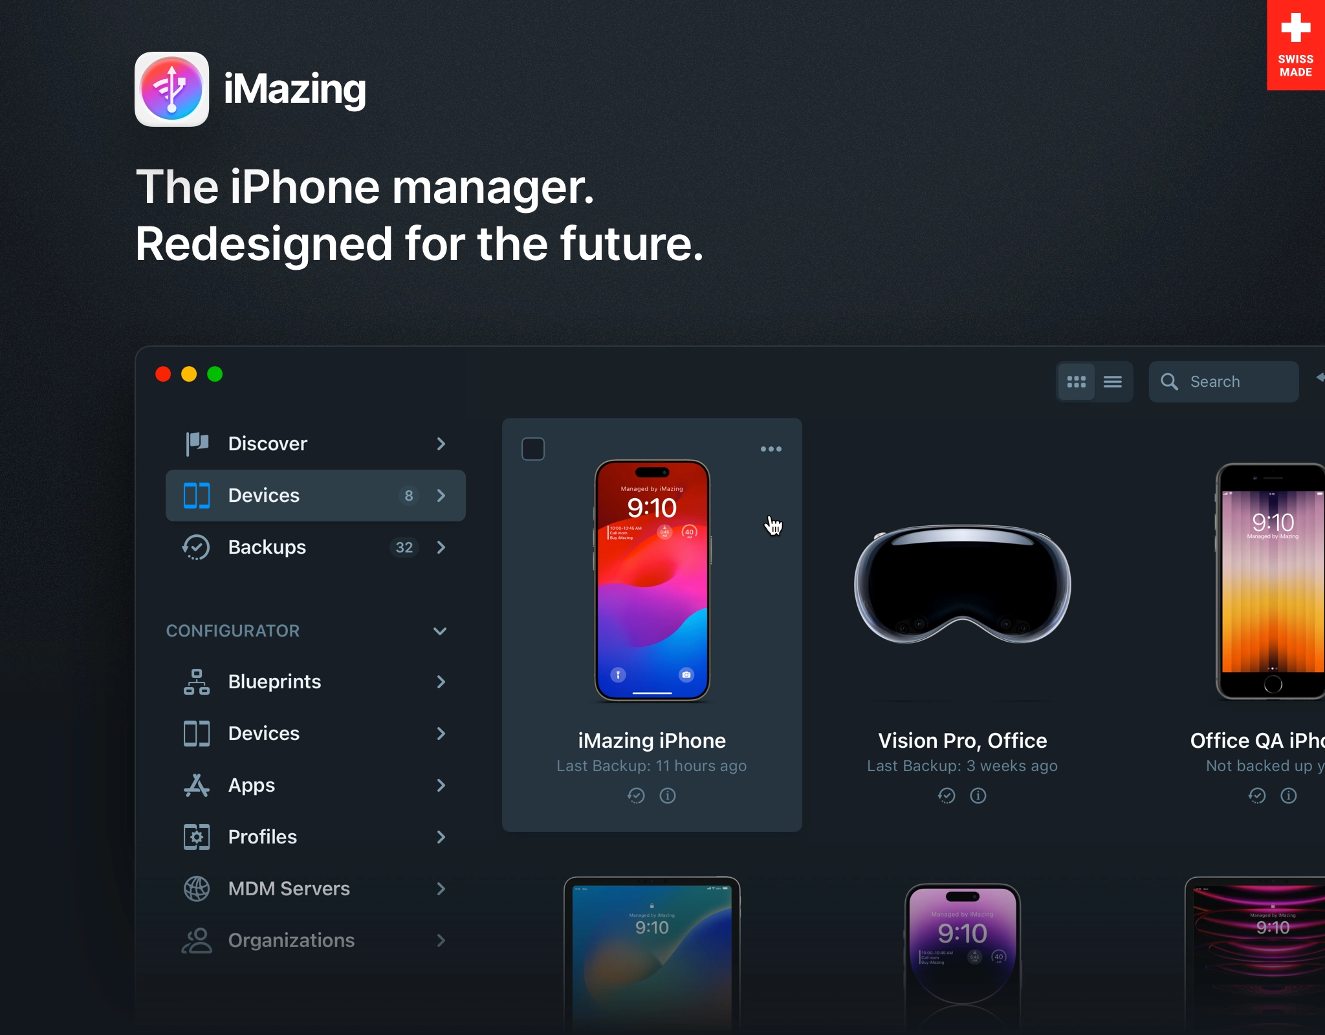Click the MDM Servers globe icon
The image size is (1325, 1035).
point(197,889)
